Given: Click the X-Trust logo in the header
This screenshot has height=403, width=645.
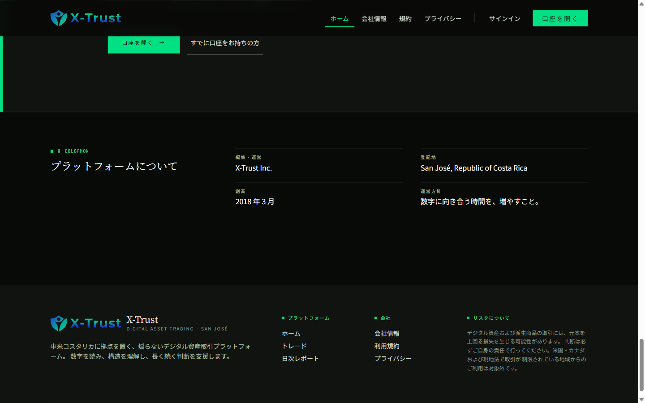Looking at the screenshot, I should (86, 18).
